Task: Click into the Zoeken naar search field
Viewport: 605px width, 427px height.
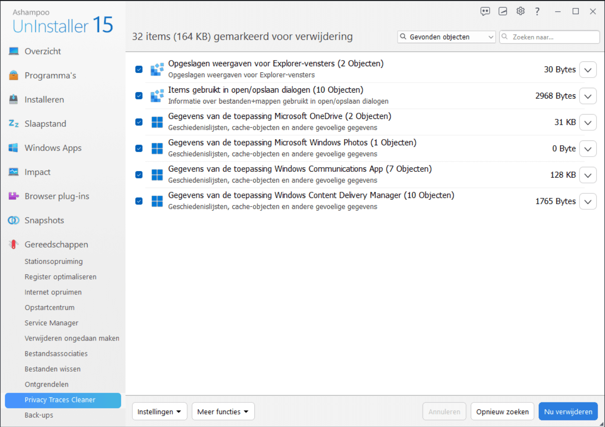Action: point(549,37)
